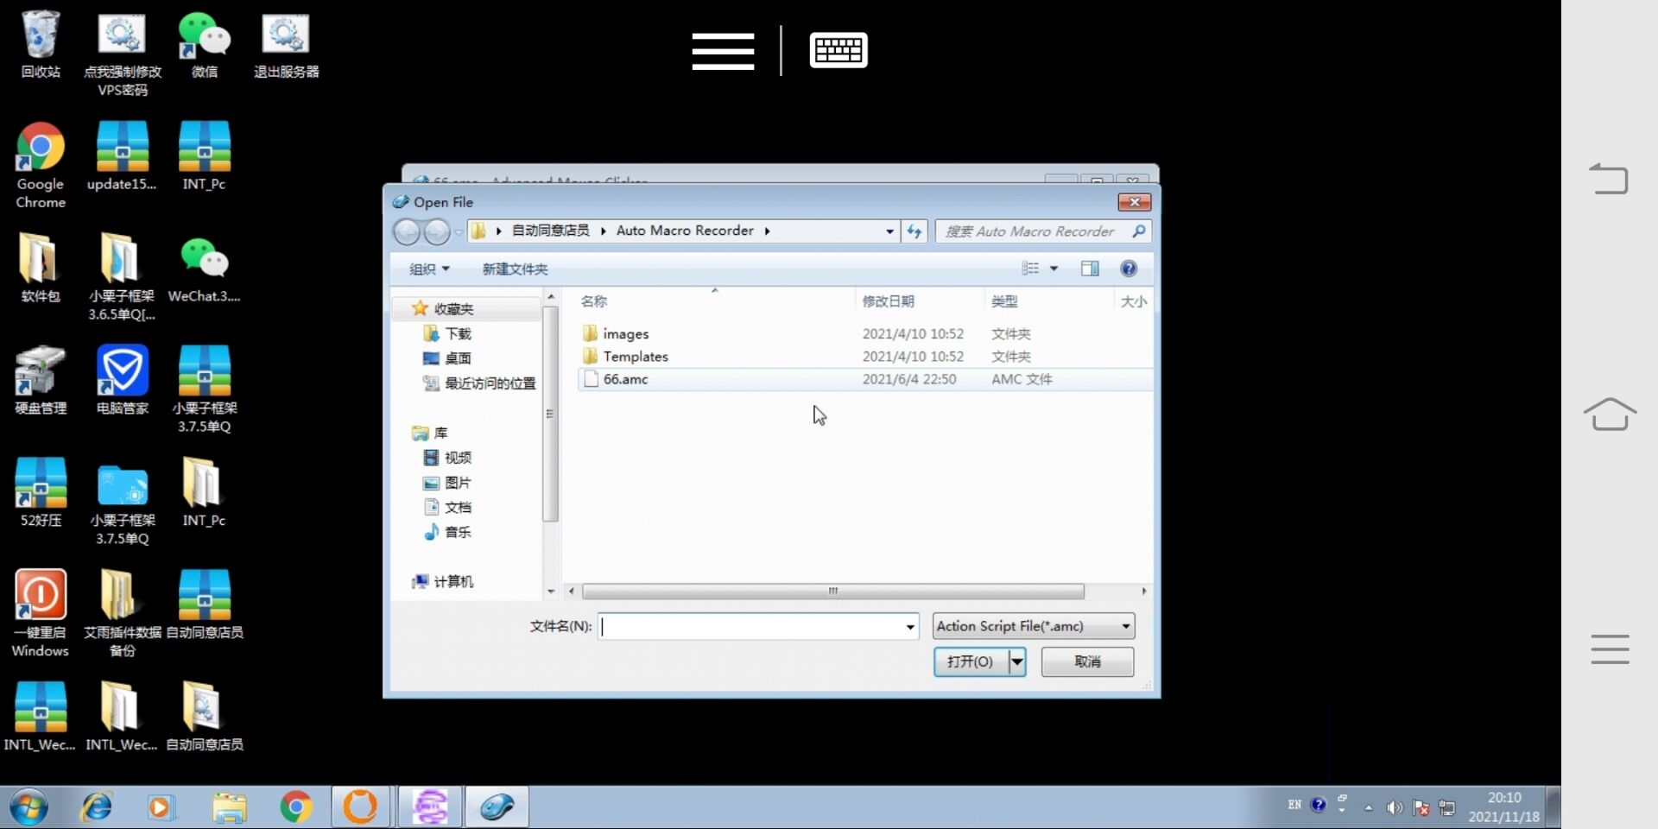
Task: Open the help icon in dialog toolbar
Action: click(1128, 269)
